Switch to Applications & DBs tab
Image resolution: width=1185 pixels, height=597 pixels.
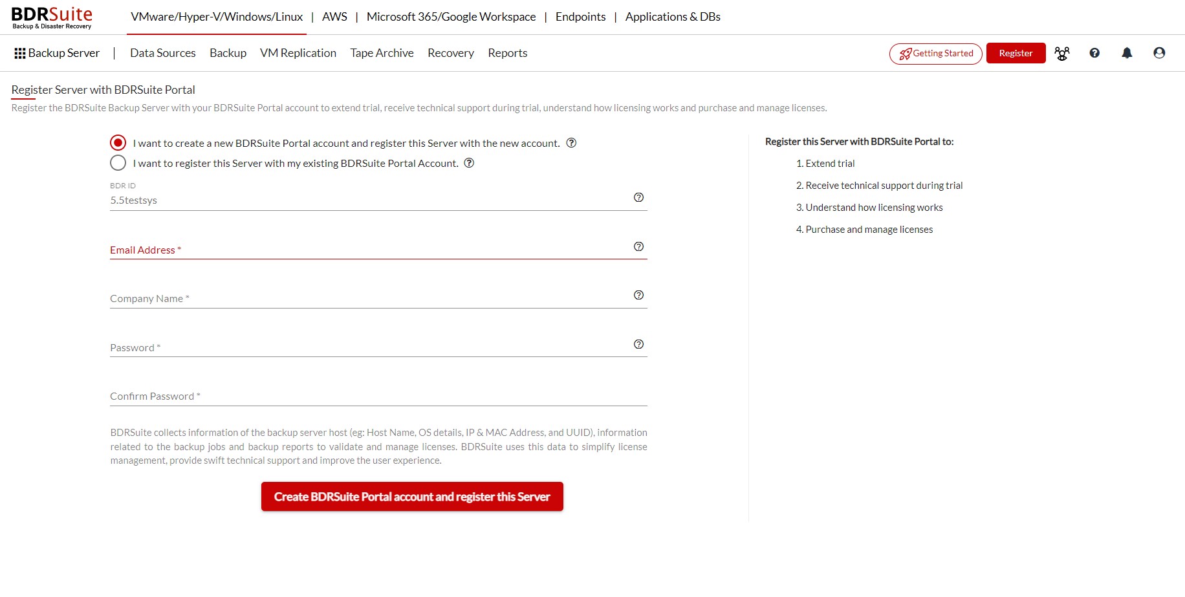[x=673, y=17]
